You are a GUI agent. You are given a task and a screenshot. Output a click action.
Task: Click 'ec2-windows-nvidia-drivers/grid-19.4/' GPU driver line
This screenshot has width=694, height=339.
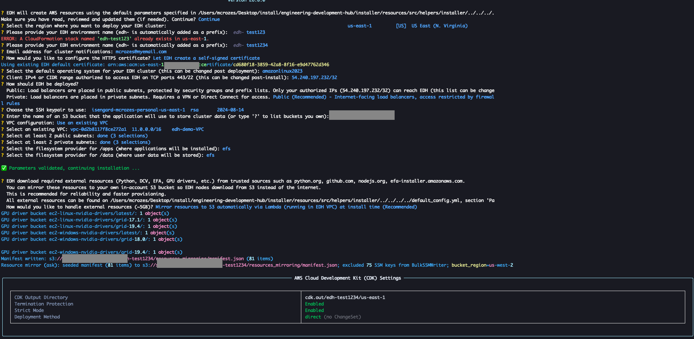pyautogui.click(x=92, y=252)
